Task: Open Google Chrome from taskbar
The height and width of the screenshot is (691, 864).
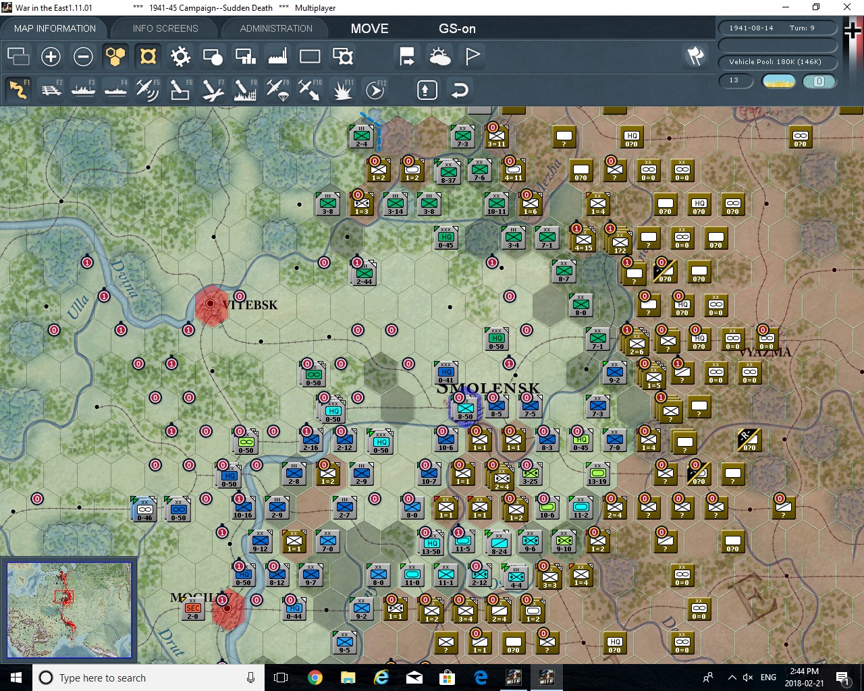Action: tap(315, 678)
